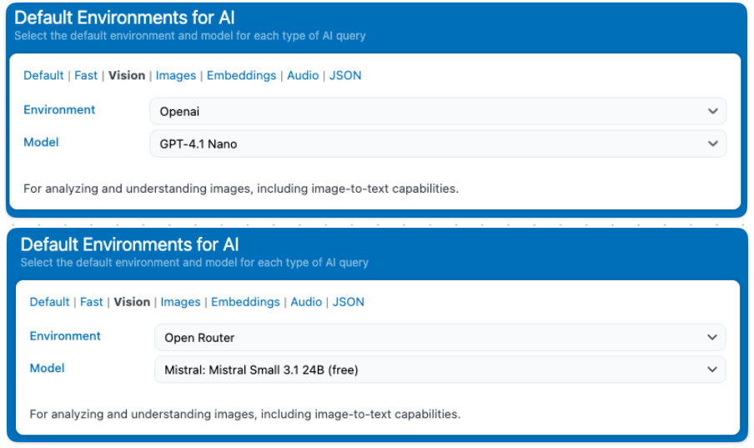754x448 pixels.
Task: Click the Environment label beside the Openai field
Action: click(59, 110)
